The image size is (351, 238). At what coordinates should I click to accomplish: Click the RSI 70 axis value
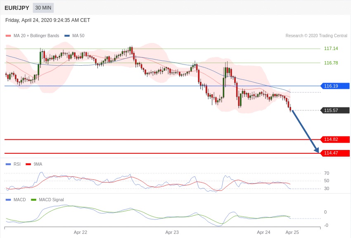[327, 173]
